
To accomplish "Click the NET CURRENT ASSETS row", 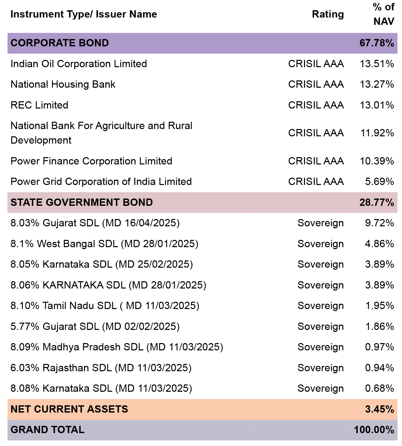I will click(x=202, y=409).
